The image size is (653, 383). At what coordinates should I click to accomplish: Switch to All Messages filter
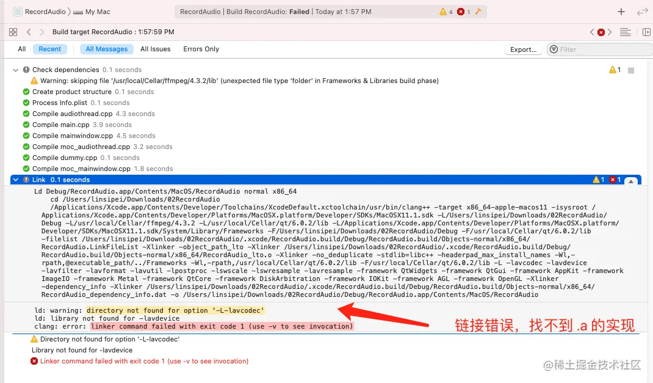click(x=107, y=49)
